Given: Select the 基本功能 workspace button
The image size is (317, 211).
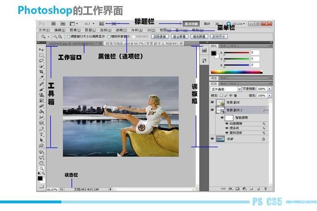Looking at the screenshot, I should click(x=191, y=24).
